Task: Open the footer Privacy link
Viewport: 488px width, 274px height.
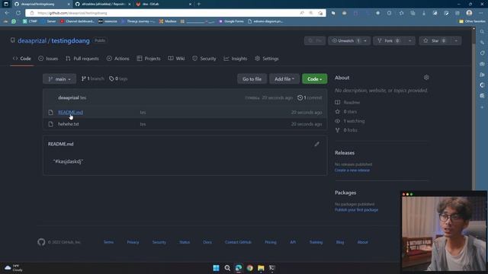Action: pyautogui.click(x=133, y=242)
